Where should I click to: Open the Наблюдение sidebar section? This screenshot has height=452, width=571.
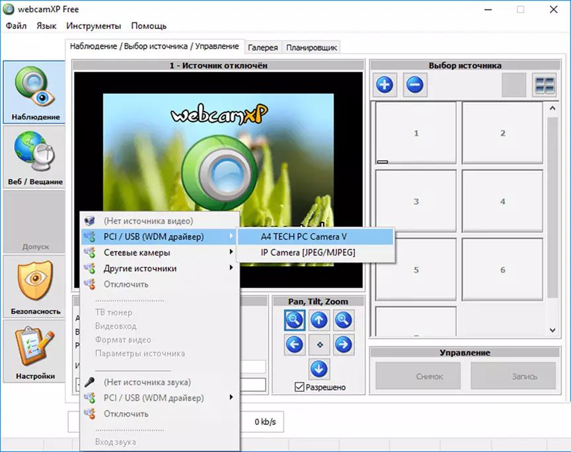(34, 92)
